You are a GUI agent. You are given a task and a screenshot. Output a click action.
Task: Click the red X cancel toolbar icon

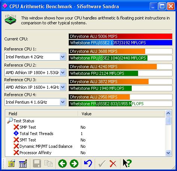[113, 164]
